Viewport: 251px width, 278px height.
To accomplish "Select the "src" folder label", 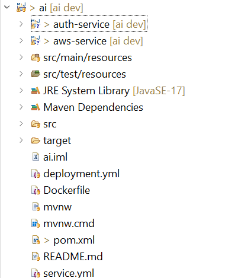I will [50, 124].
